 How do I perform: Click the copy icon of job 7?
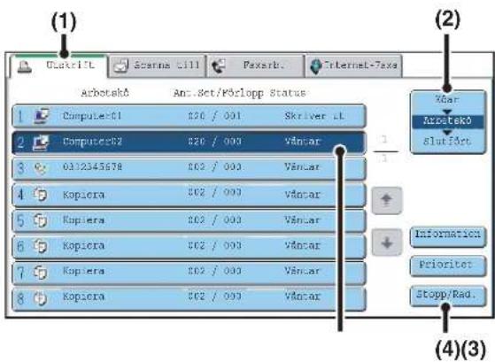pos(41,272)
